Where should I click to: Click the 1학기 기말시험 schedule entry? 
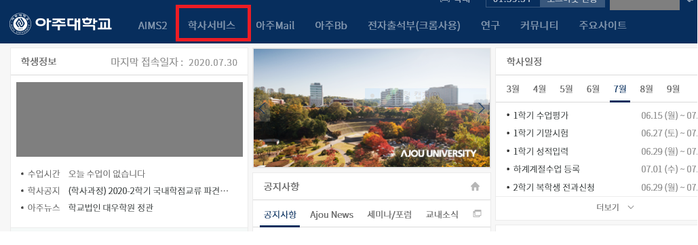(x=541, y=133)
